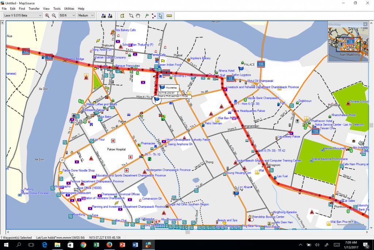Click the Lat/Lon WGS 84 format status text
The width and height of the screenshot is (374, 250).
(x=60, y=238)
